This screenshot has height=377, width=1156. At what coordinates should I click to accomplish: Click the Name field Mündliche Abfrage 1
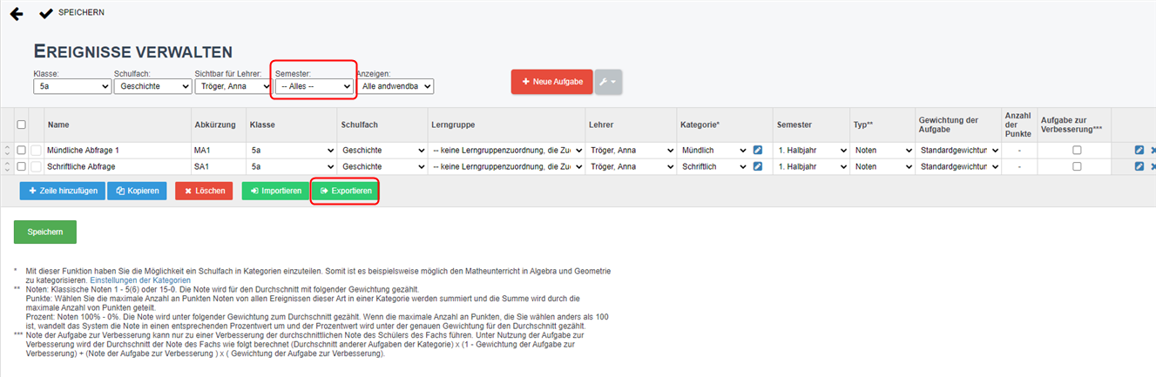[118, 151]
